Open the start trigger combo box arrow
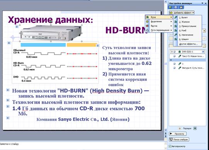Image resolution: width=209 pixels, height=150 pixels. [x=204, y=31]
